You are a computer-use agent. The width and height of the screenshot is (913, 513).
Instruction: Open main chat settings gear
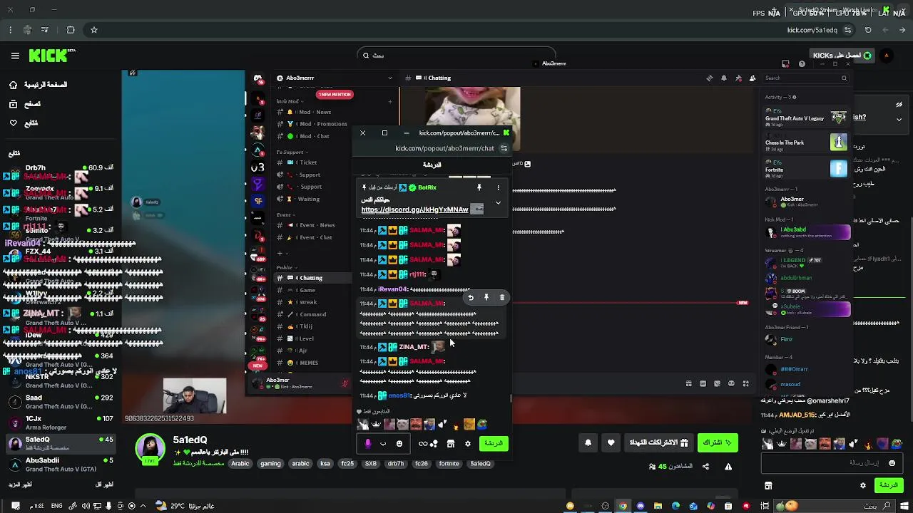tap(862, 485)
